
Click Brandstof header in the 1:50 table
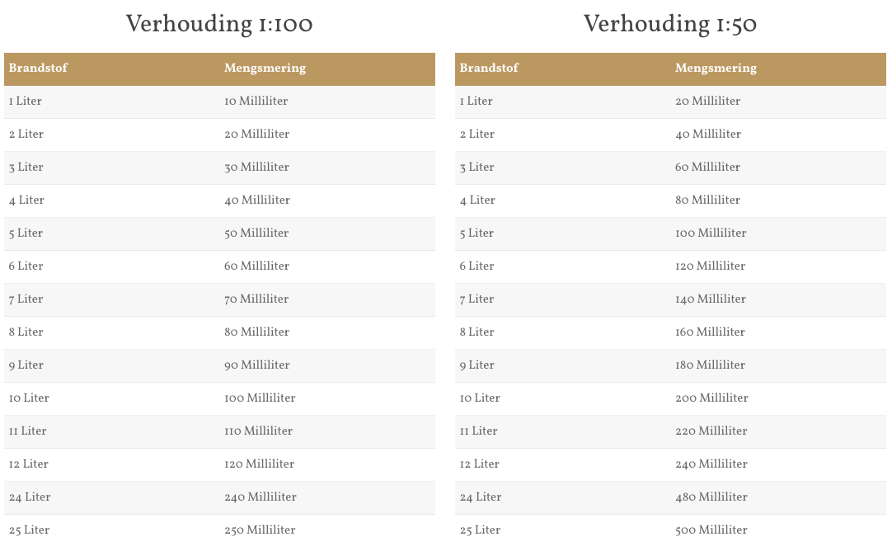489,68
